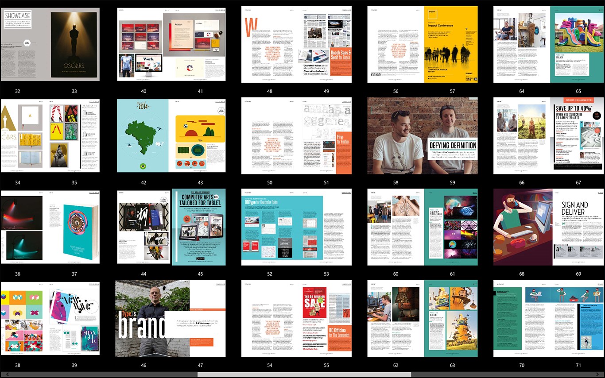Click the page number label 66
This screenshot has height=378, width=605.
pyautogui.click(x=522, y=183)
